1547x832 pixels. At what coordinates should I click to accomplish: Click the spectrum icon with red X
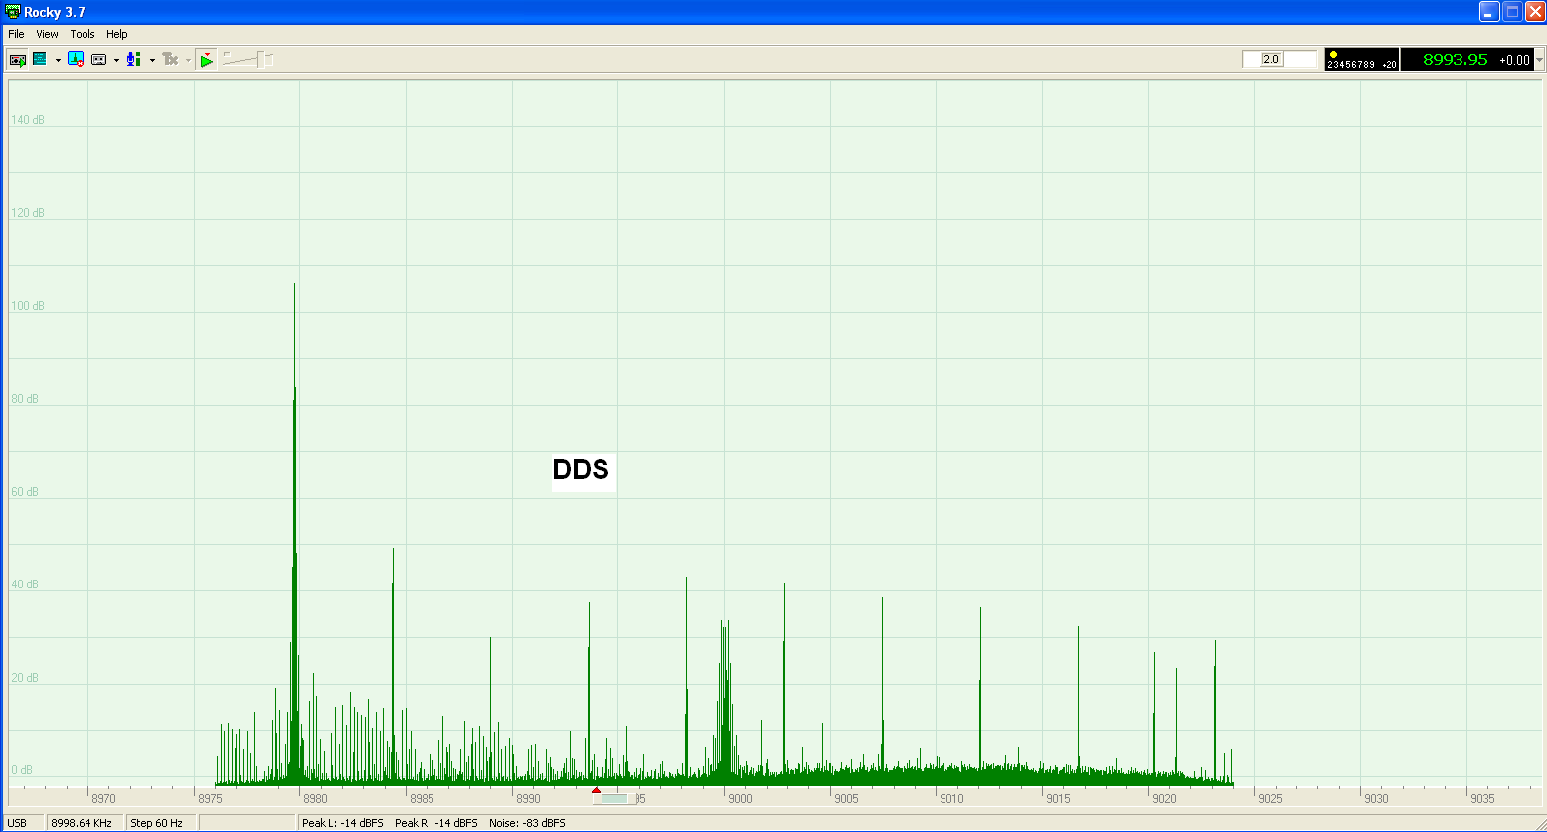point(76,60)
